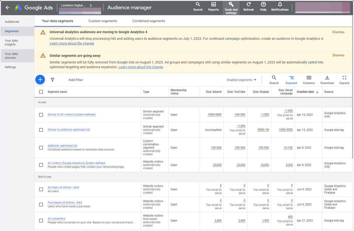
Task: Check the All Users of Alltroo - GA4 checkbox
Action: pyautogui.click(x=41, y=190)
